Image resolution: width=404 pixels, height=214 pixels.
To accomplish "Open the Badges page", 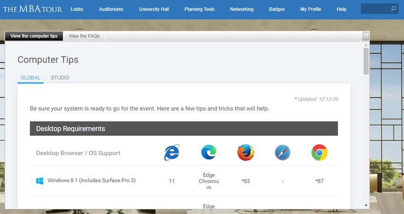I will pyautogui.click(x=277, y=9).
